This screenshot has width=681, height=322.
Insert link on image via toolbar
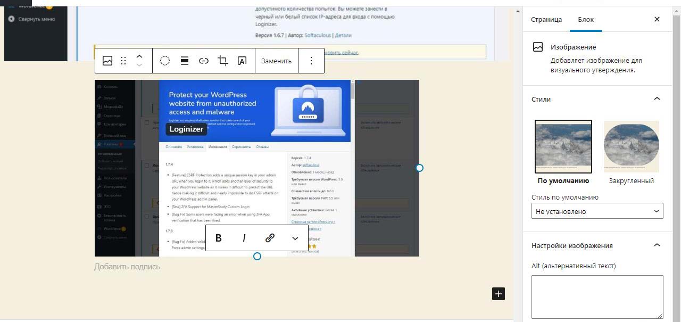pyautogui.click(x=204, y=61)
